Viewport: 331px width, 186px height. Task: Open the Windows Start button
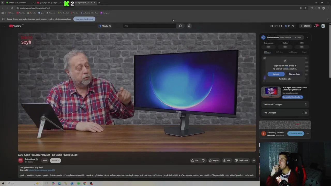coord(3,183)
